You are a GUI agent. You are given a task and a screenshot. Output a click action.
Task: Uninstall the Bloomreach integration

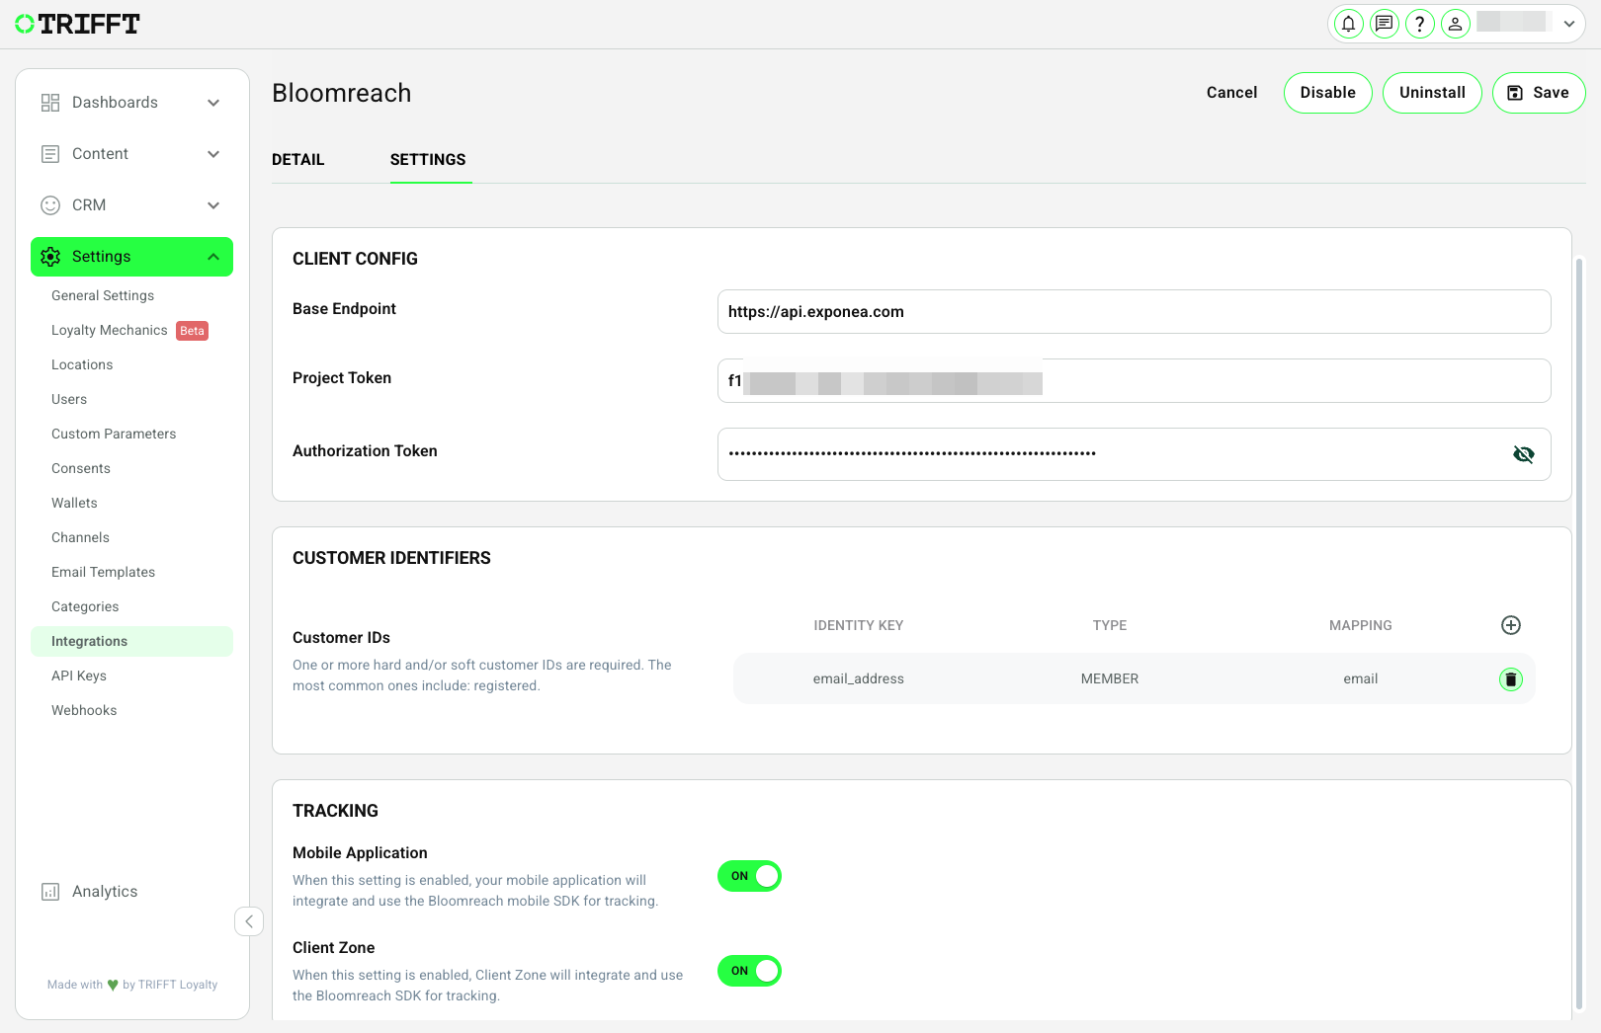pyautogui.click(x=1432, y=93)
